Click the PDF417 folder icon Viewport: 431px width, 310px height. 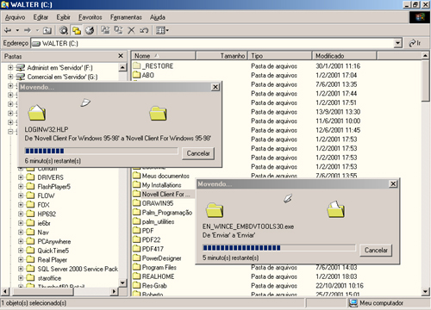pos(137,249)
